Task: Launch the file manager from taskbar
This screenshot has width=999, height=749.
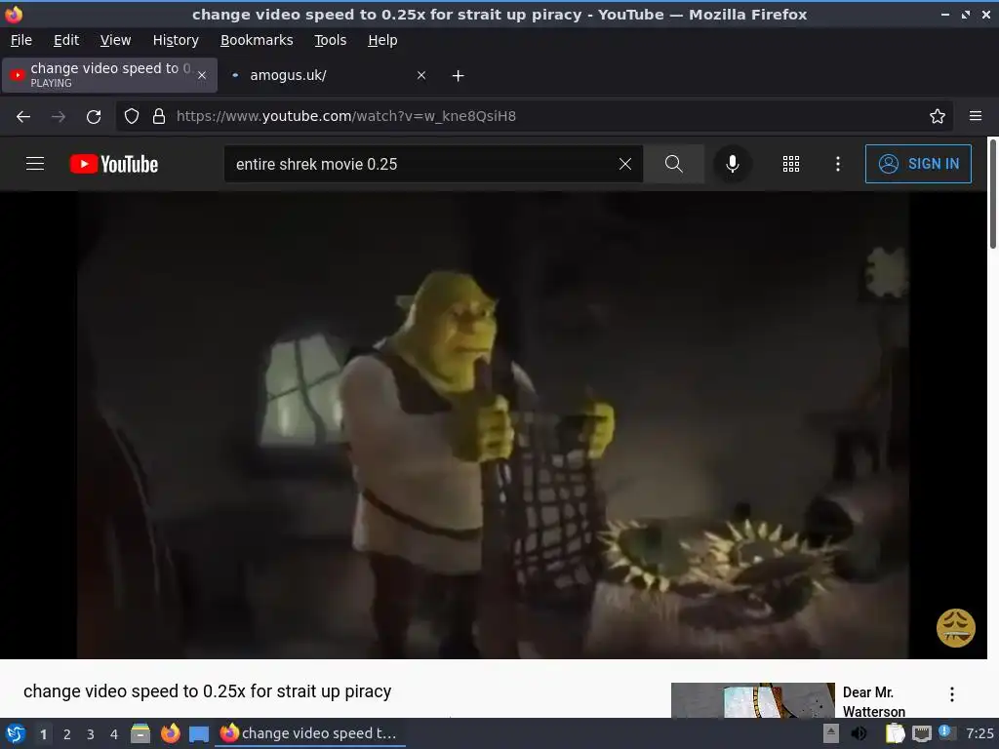Action: click(x=140, y=733)
